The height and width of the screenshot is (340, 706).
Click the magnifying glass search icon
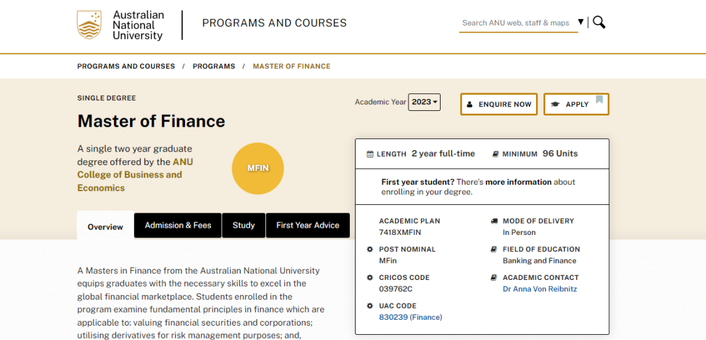click(599, 22)
